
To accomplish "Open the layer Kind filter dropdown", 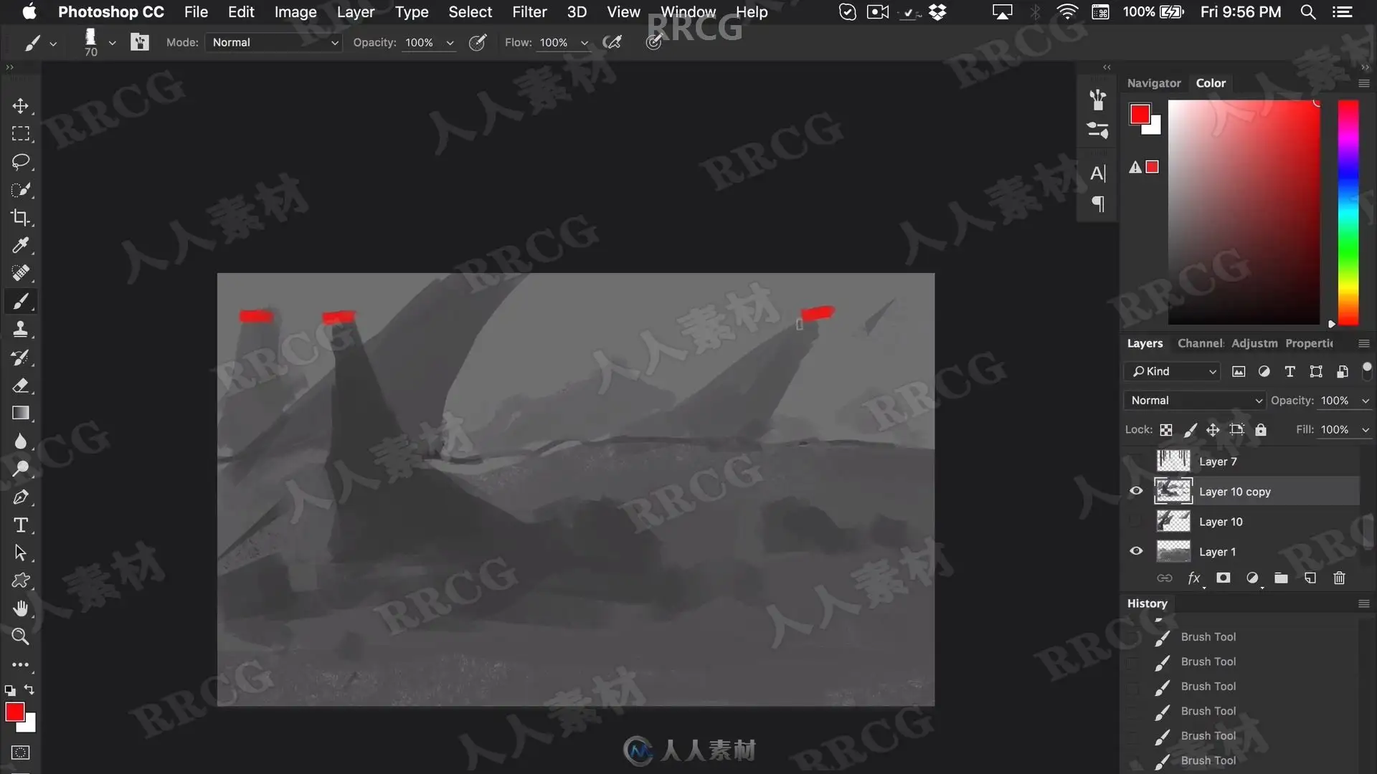I will pos(1172,371).
